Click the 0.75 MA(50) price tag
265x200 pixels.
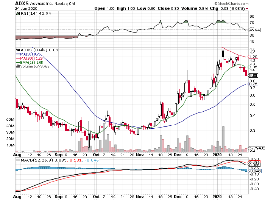tap(253, 84)
